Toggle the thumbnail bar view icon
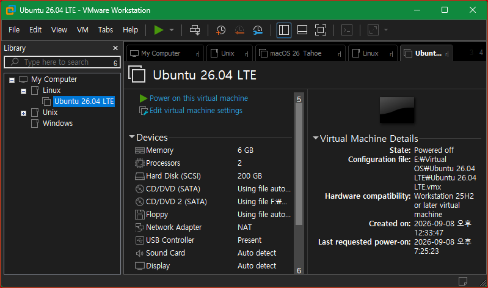This screenshot has height=288, width=488. tap(302, 30)
